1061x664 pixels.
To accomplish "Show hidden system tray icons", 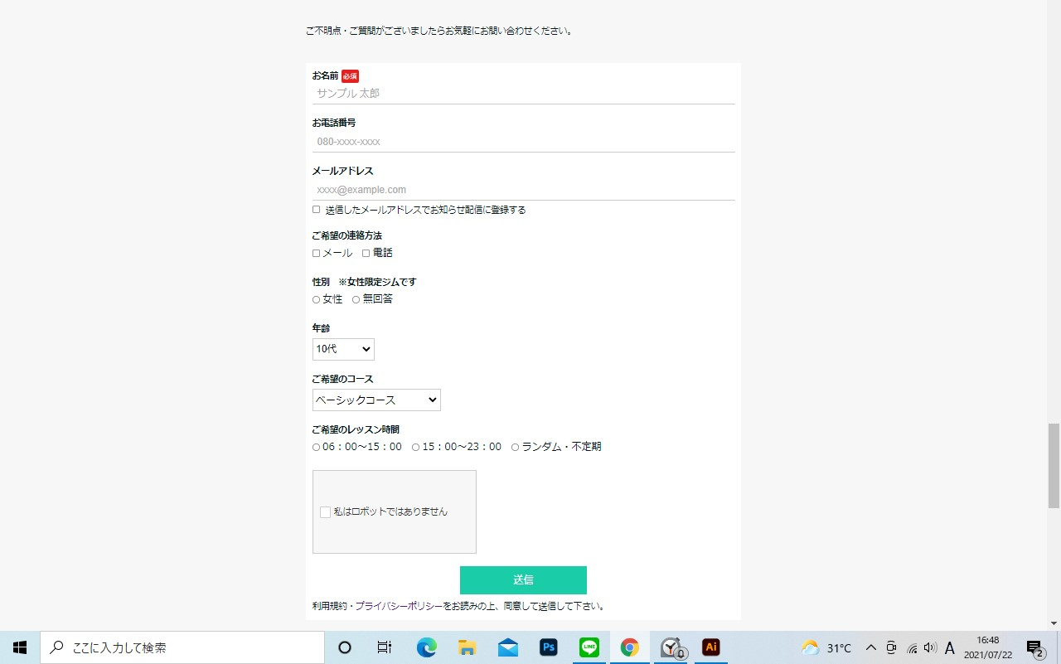I will click(870, 647).
